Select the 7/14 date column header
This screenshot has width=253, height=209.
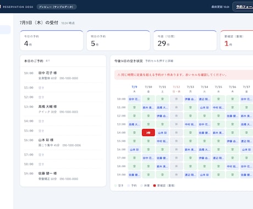click(205, 89)
